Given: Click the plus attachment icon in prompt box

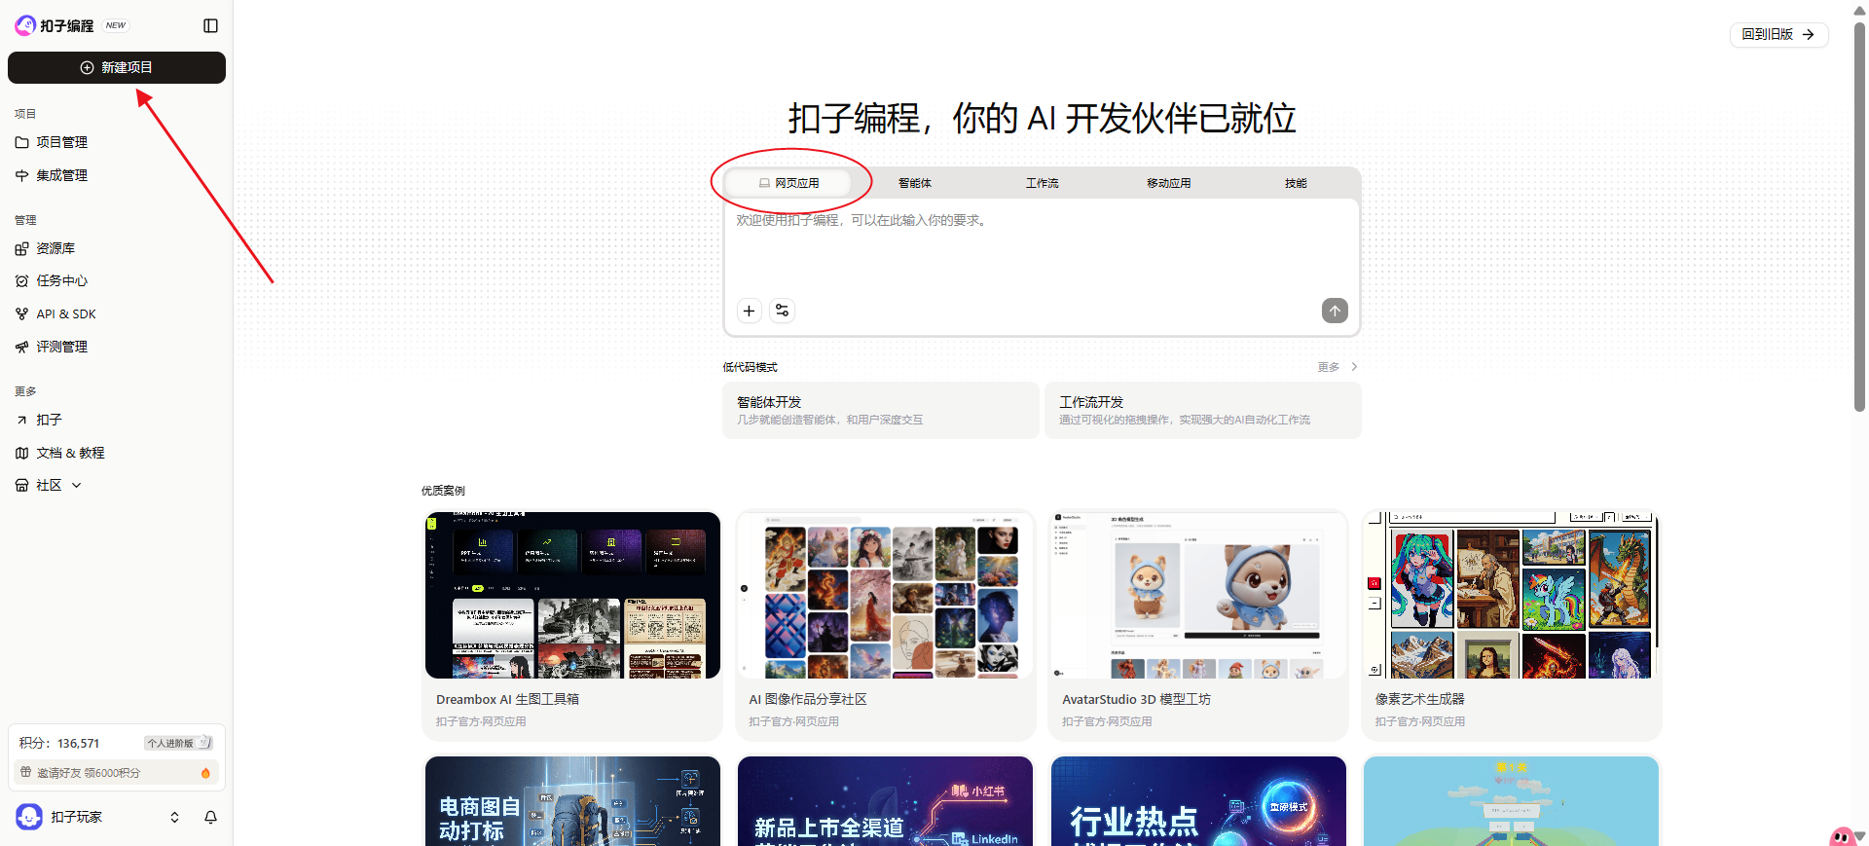Looking at the screenshot, I should click(749, 311).
